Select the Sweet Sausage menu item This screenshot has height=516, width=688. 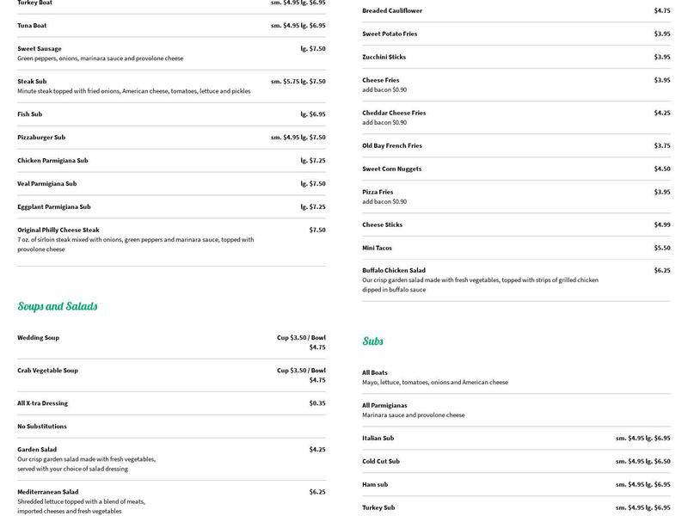(x=40, y=49)
